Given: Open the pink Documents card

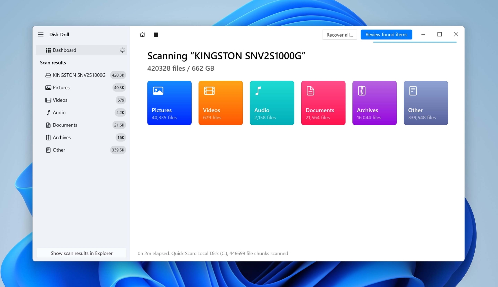Looking at the screenshot, I should tap(323, 103).
